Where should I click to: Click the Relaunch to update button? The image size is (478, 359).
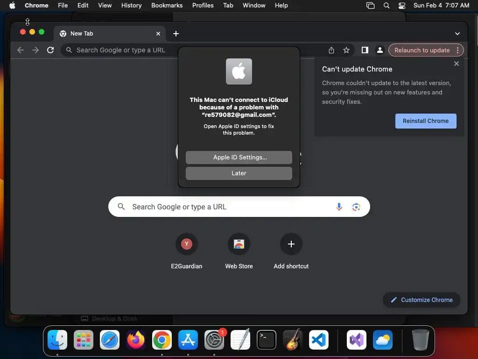(422, 50)
